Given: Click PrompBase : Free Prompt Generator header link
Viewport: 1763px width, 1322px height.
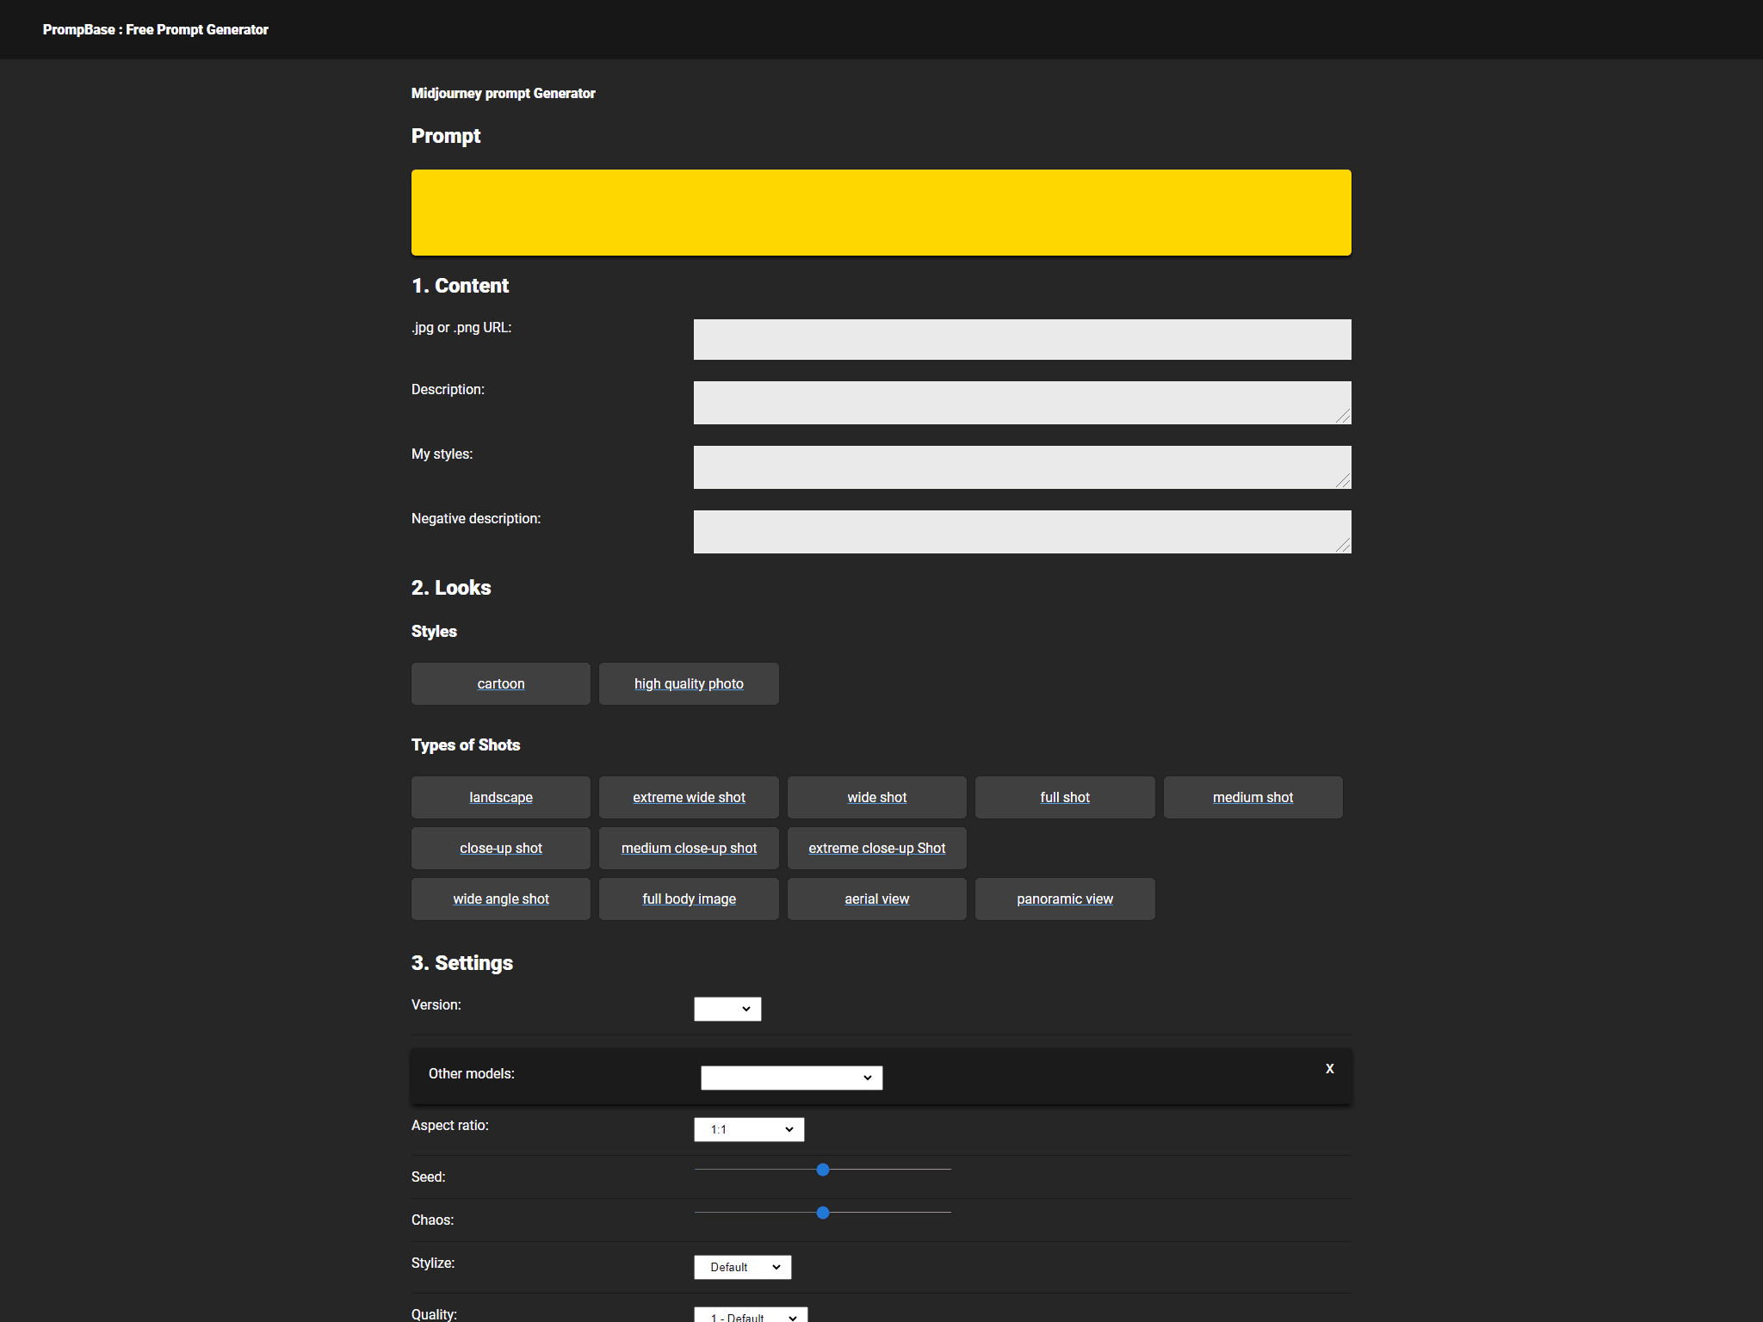Looking at the screenshot, I should point(156,29).
